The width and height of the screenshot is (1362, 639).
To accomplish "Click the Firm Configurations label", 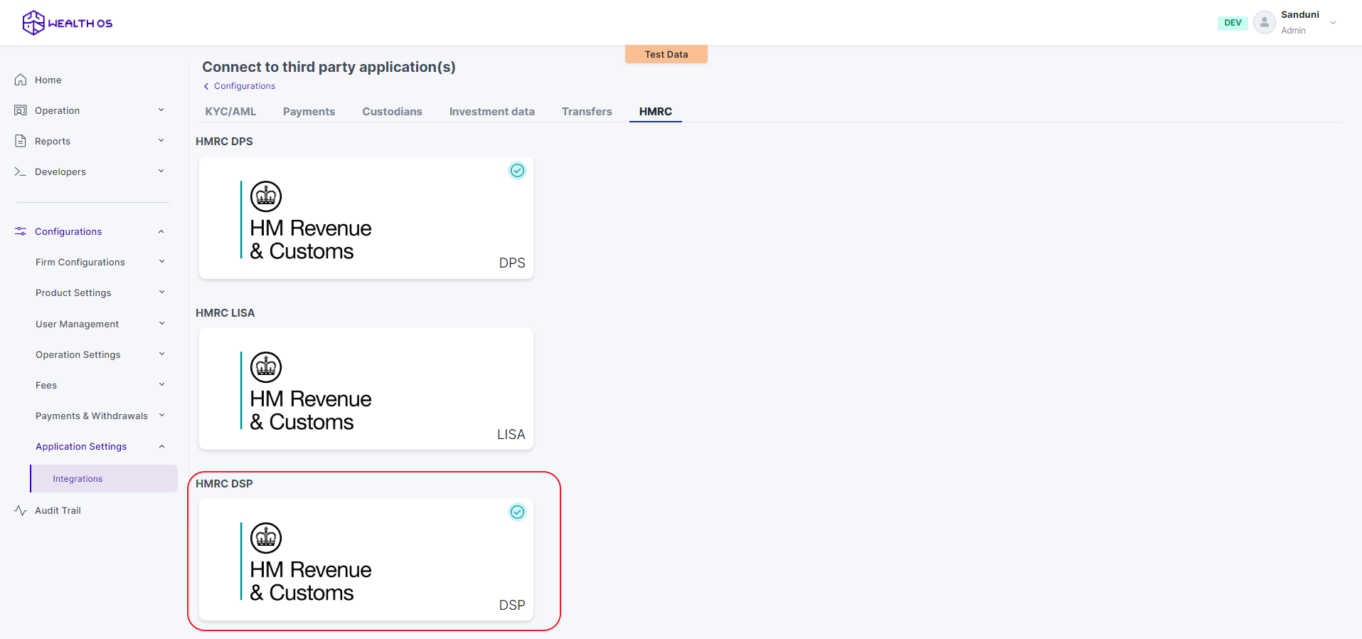I will (80, 262).
